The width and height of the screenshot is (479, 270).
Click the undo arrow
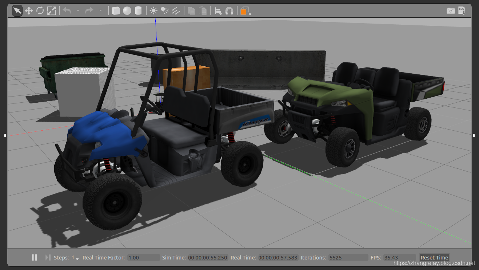(x=67, y=11)
